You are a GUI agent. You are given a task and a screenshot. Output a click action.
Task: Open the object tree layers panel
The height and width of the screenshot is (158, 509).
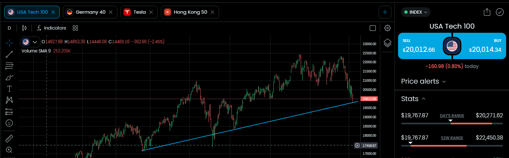[387, 43]
